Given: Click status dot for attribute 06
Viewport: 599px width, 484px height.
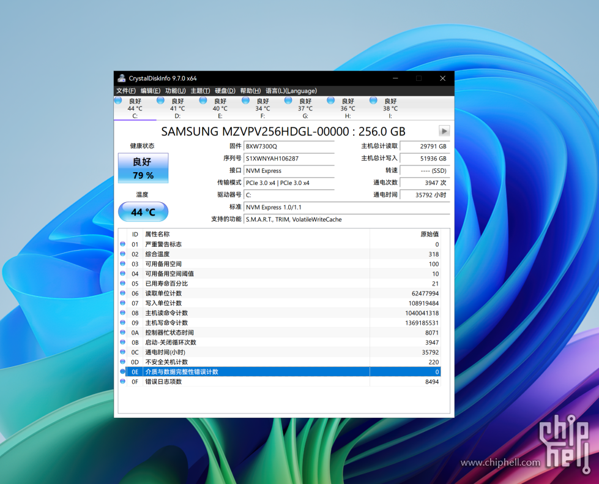Looking at the screenshot, I should [x=122, y=293].
